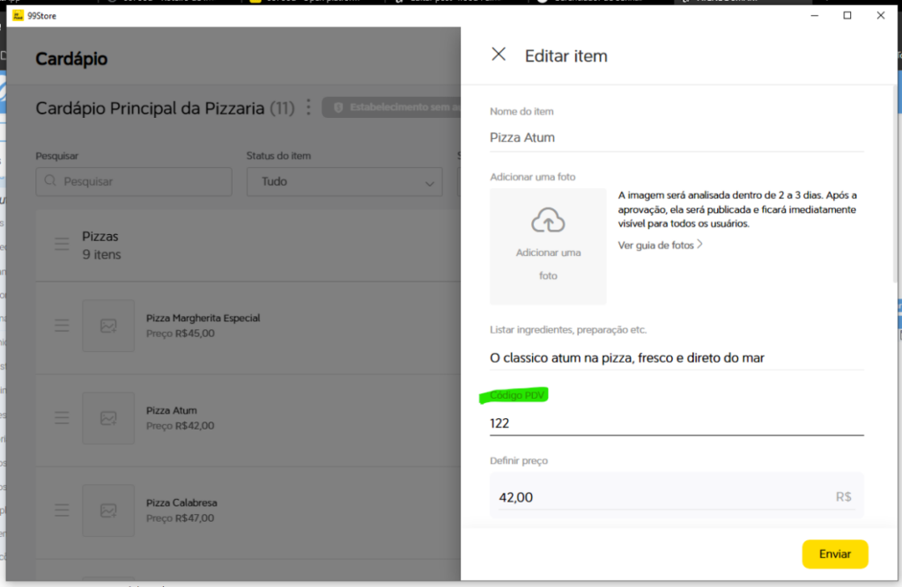Click the Nome do item field
This screenshot has height=587, width=902.
pos(676,137)
